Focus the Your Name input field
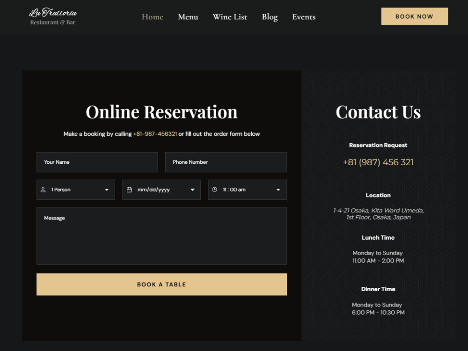This screenshot has width=468, height=351. 97,162
